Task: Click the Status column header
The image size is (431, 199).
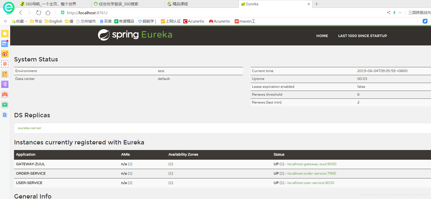Action: coord(279,154)
